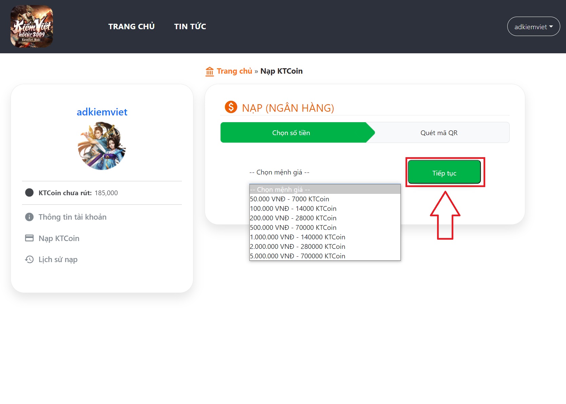This screenshot has height=404, width=566.
Task: Click the dark circle KTCoin balance icon
Action: [x=30, y=193]
